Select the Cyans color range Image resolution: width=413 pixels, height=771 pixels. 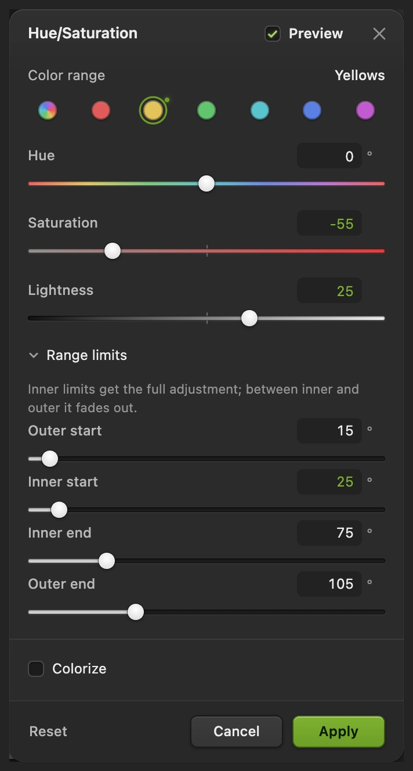[260, 110]
